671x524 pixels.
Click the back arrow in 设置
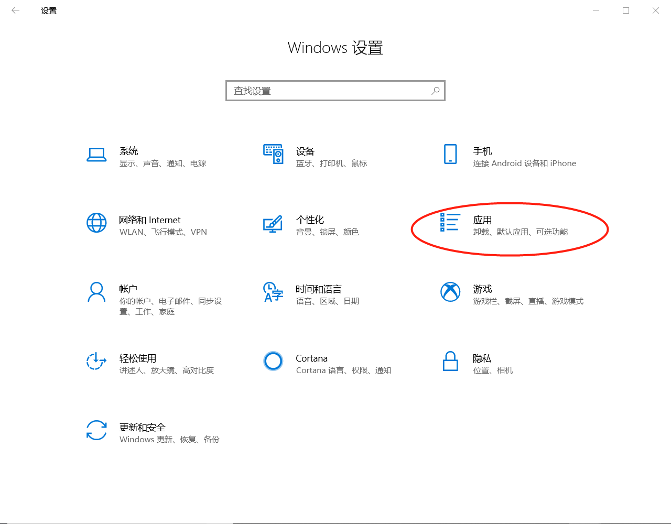point(15,10)
